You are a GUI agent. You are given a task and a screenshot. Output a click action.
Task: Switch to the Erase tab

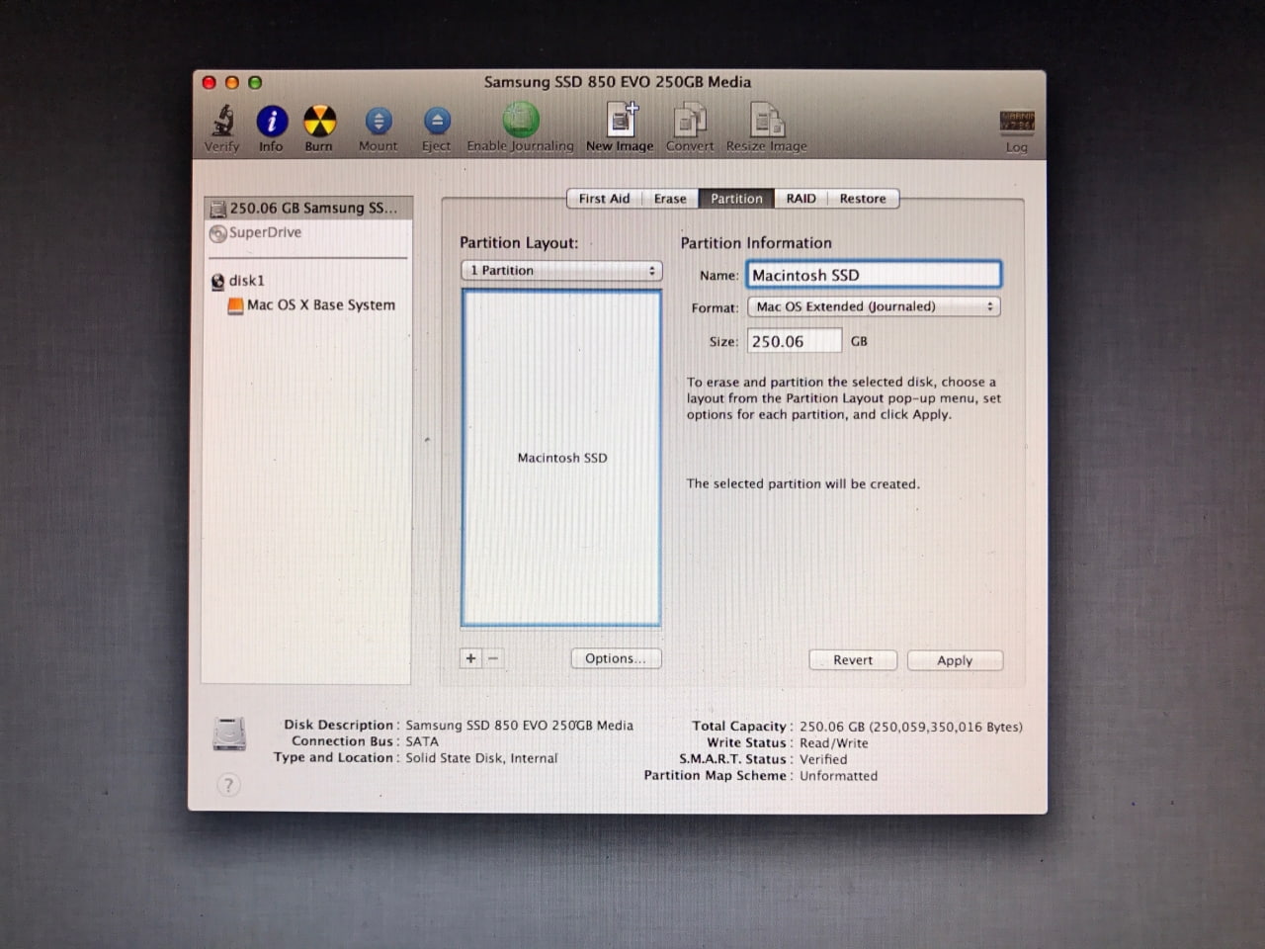669,199
